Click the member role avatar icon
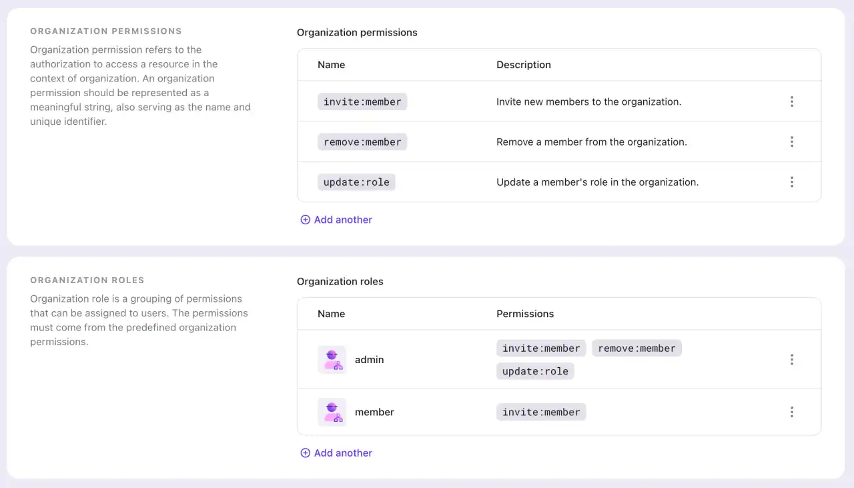This screenshot has height=488, width=854. pyautogui.click(x=332, y=412)
